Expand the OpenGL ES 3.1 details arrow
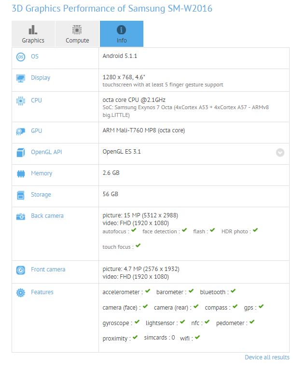 (280, 152)
